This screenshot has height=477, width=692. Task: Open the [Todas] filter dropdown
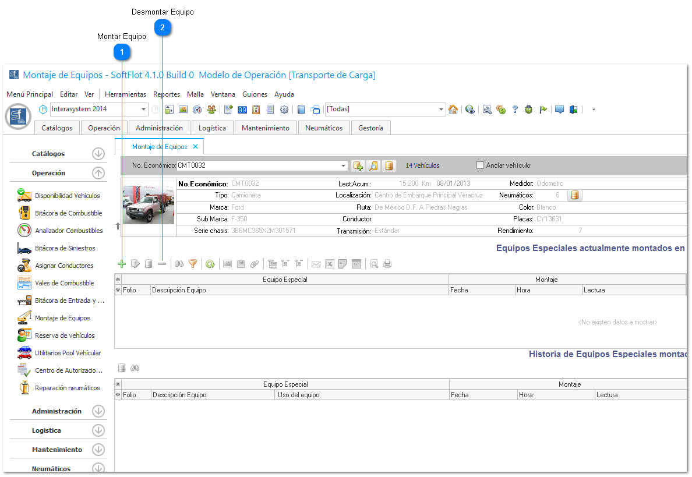point(441,109)
